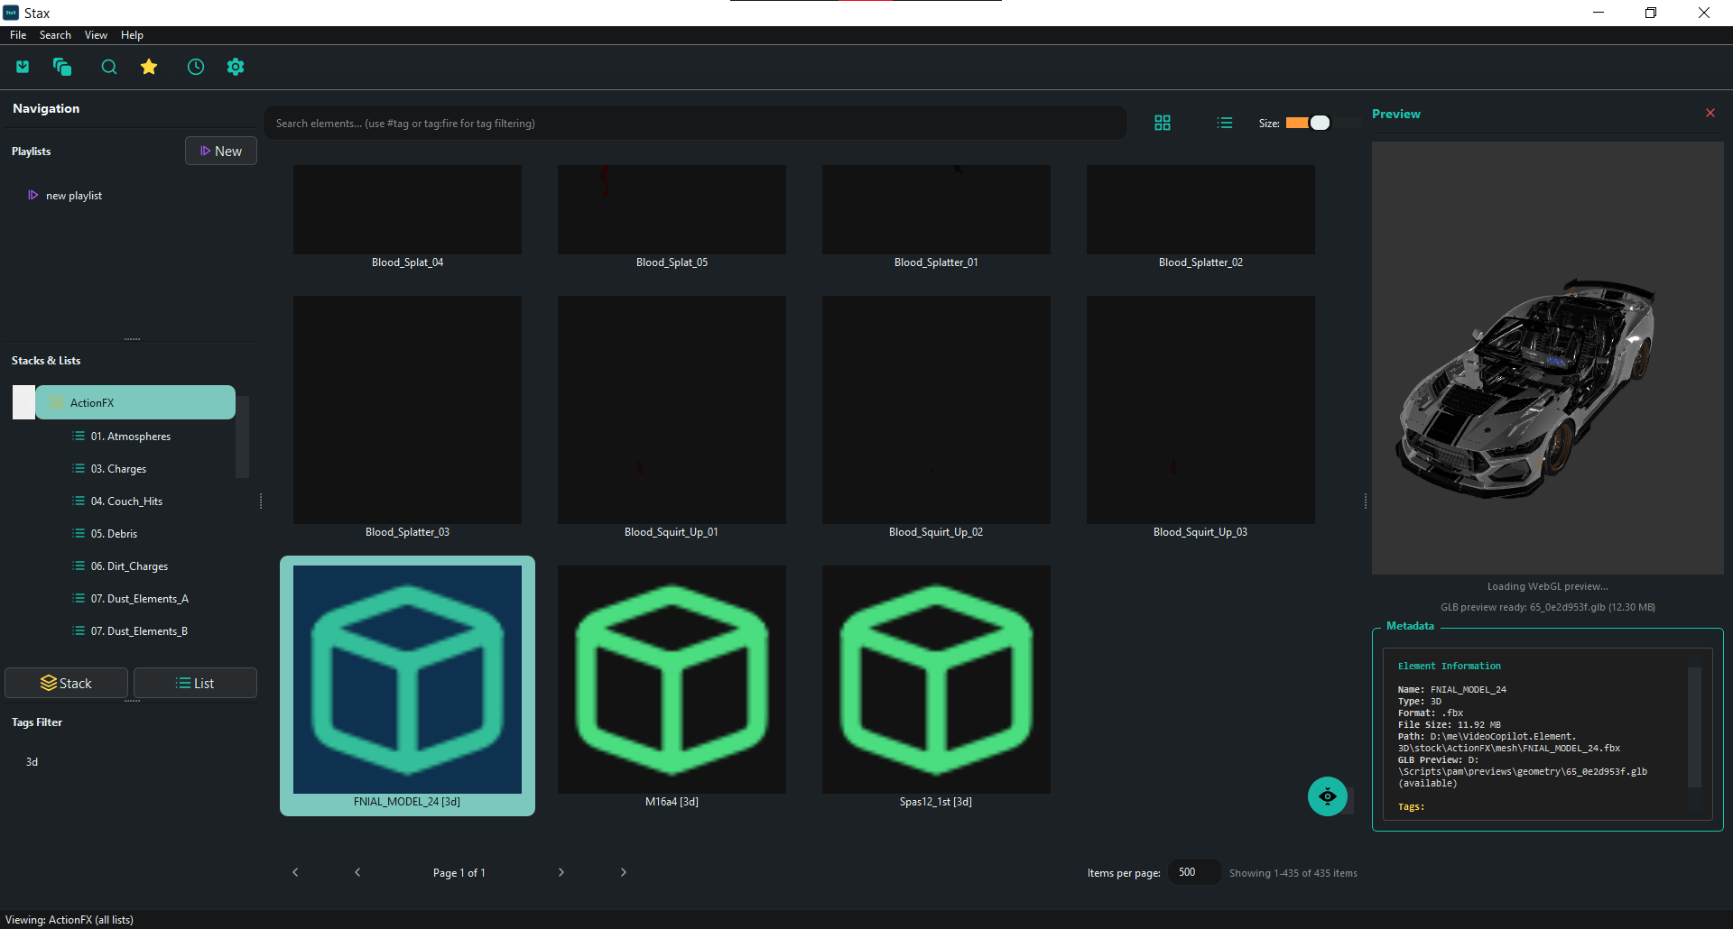Click the magnifier search icon in the toolbar
This screenshot has height=929, width=1733.
tap(109, 67)
